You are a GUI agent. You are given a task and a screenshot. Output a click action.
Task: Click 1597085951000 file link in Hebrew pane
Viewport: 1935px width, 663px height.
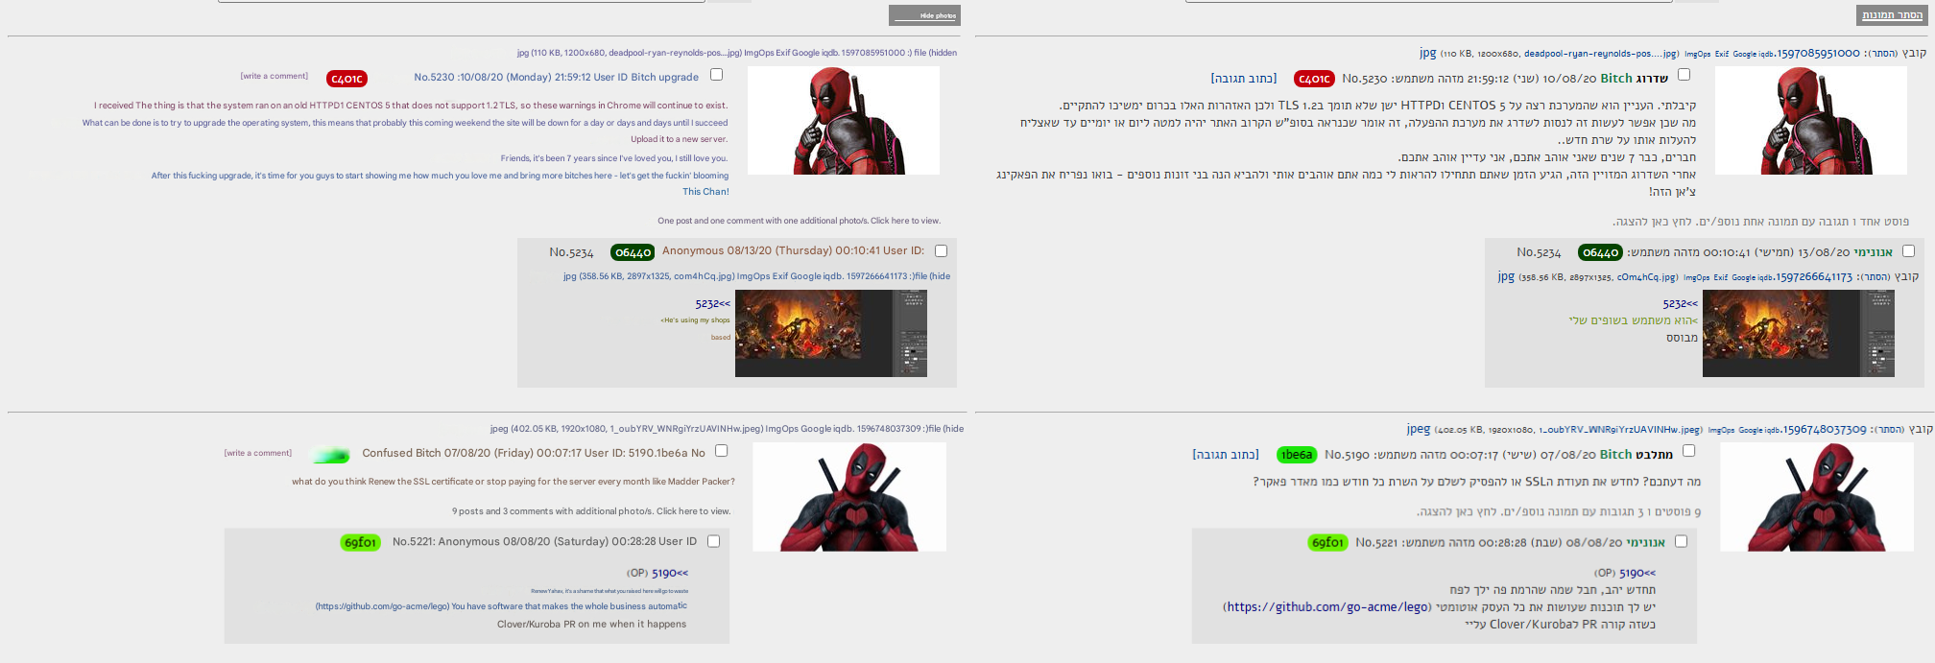[x=1818, y=54]
